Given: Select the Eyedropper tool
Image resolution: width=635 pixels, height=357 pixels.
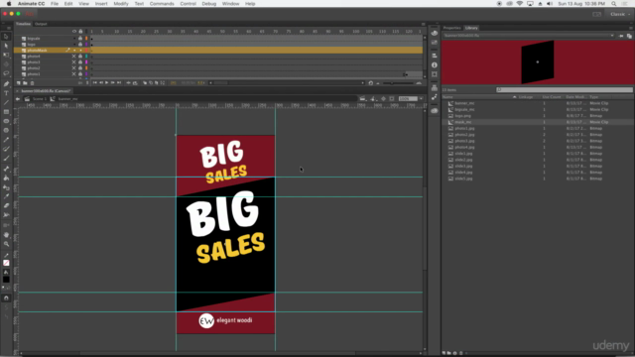Looking at the screenshot, I should pyautogui.click(x=6, y=196).
